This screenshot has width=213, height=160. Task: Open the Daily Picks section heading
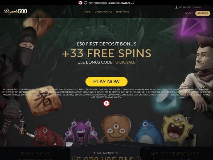pos(35,154)
